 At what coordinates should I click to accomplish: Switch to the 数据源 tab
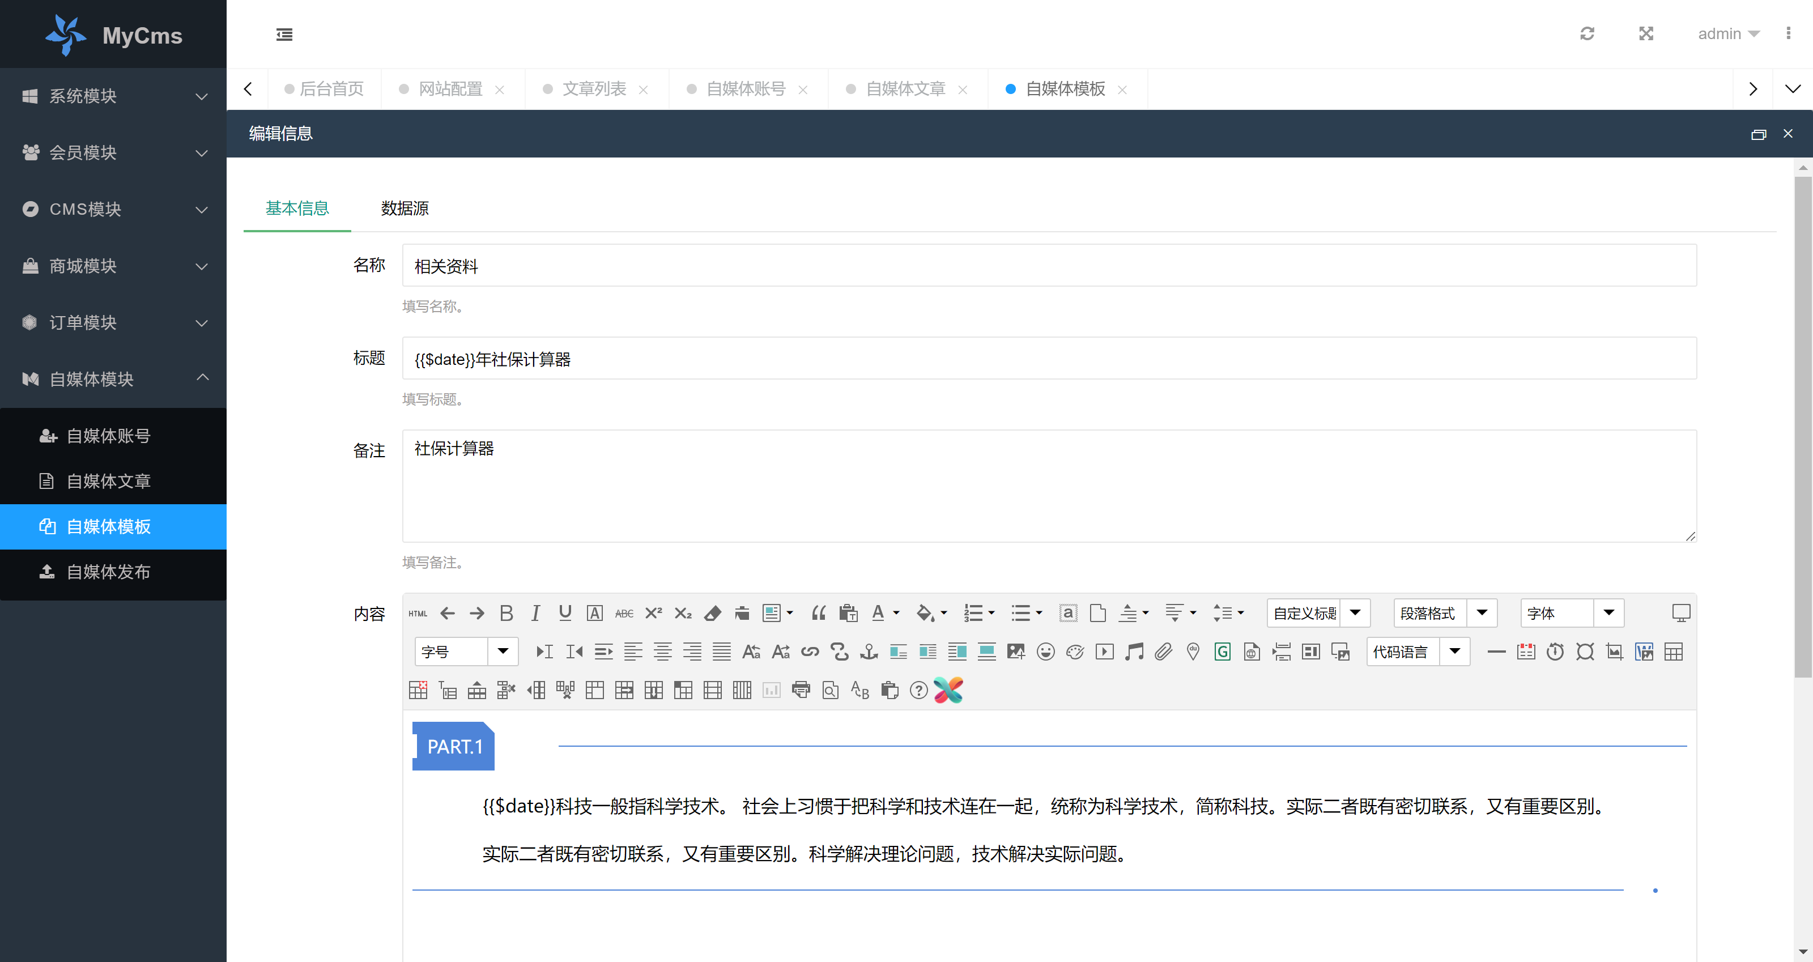pos(405,208)
